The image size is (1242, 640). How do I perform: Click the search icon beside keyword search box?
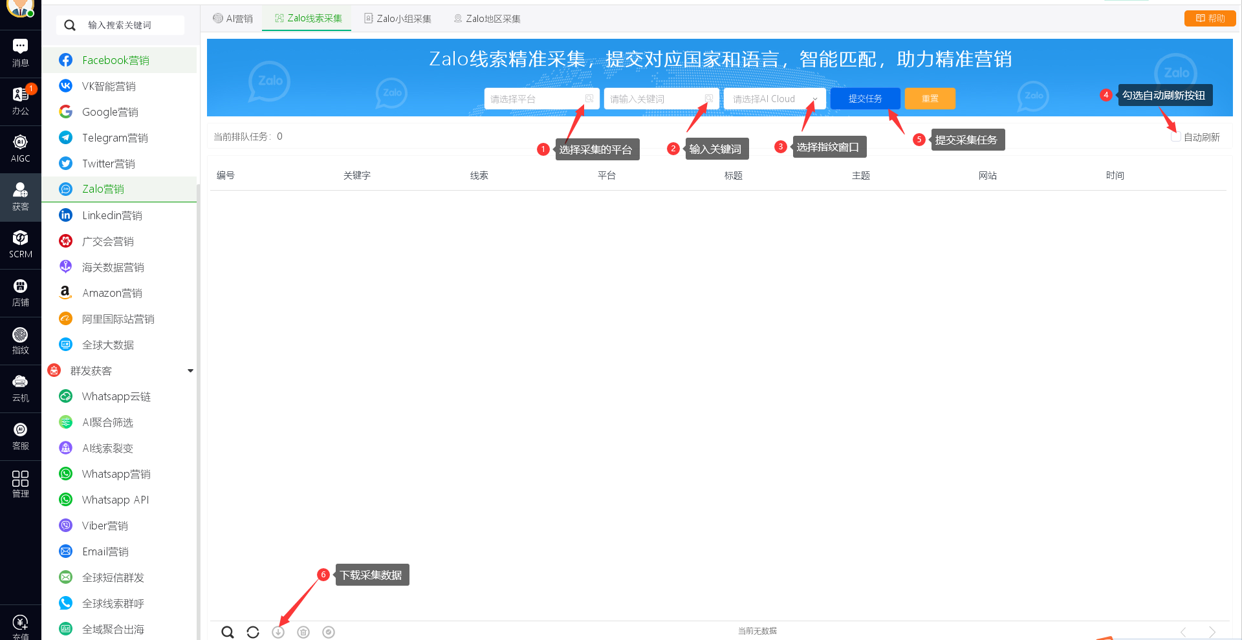70,25
